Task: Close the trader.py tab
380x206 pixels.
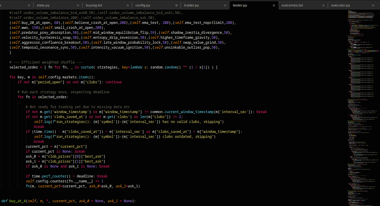Action: [x=225, y=5]
